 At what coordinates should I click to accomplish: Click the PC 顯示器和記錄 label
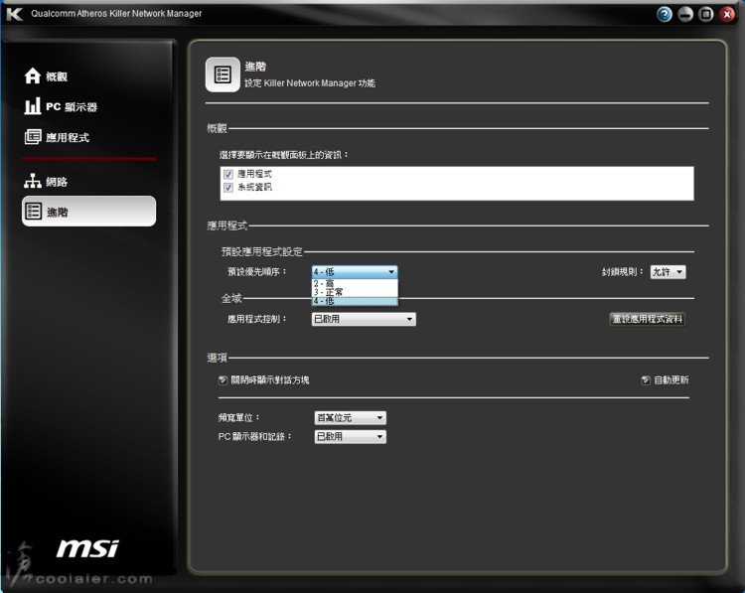coord(255,436)
